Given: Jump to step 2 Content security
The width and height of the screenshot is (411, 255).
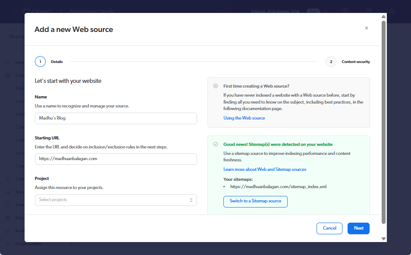Looking at the screenshot, I should 331,62.
